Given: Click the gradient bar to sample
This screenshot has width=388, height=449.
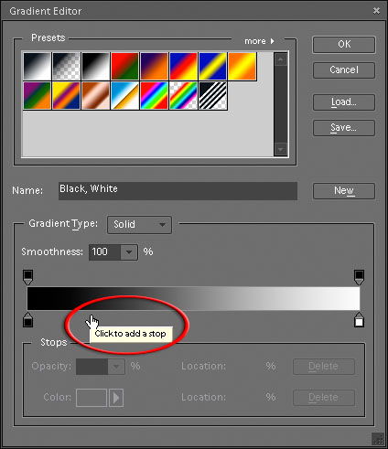Looking at the screenshot, I should click(x=193, y=298).
